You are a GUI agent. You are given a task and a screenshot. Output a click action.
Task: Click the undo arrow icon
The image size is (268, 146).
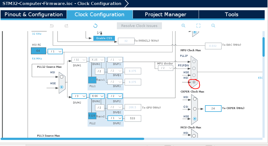click(52, 26)
